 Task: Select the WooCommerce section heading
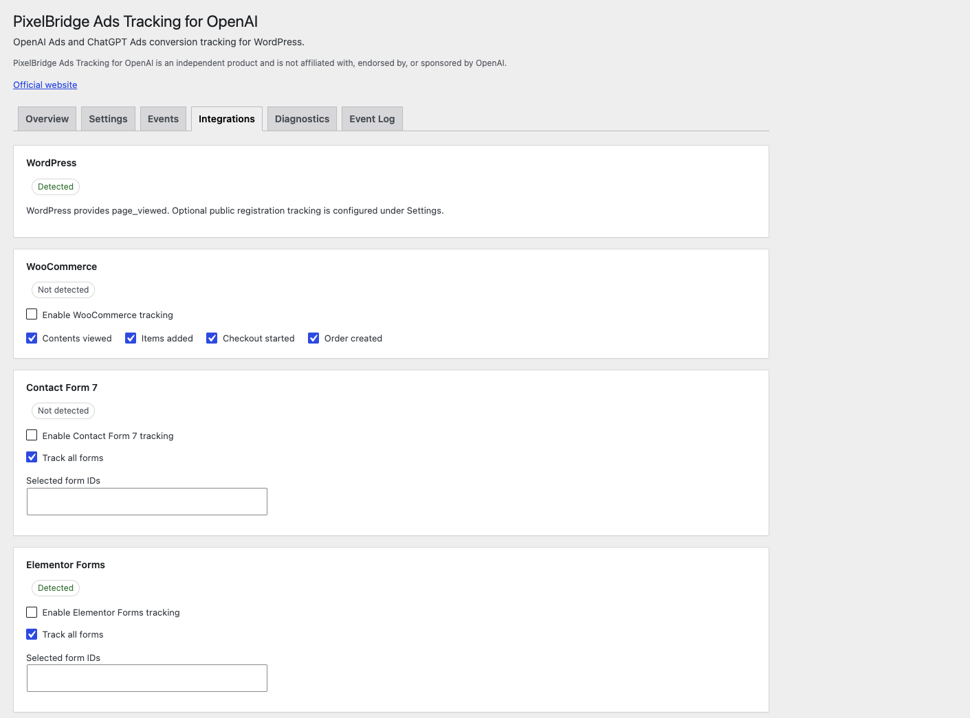(62, 267)
